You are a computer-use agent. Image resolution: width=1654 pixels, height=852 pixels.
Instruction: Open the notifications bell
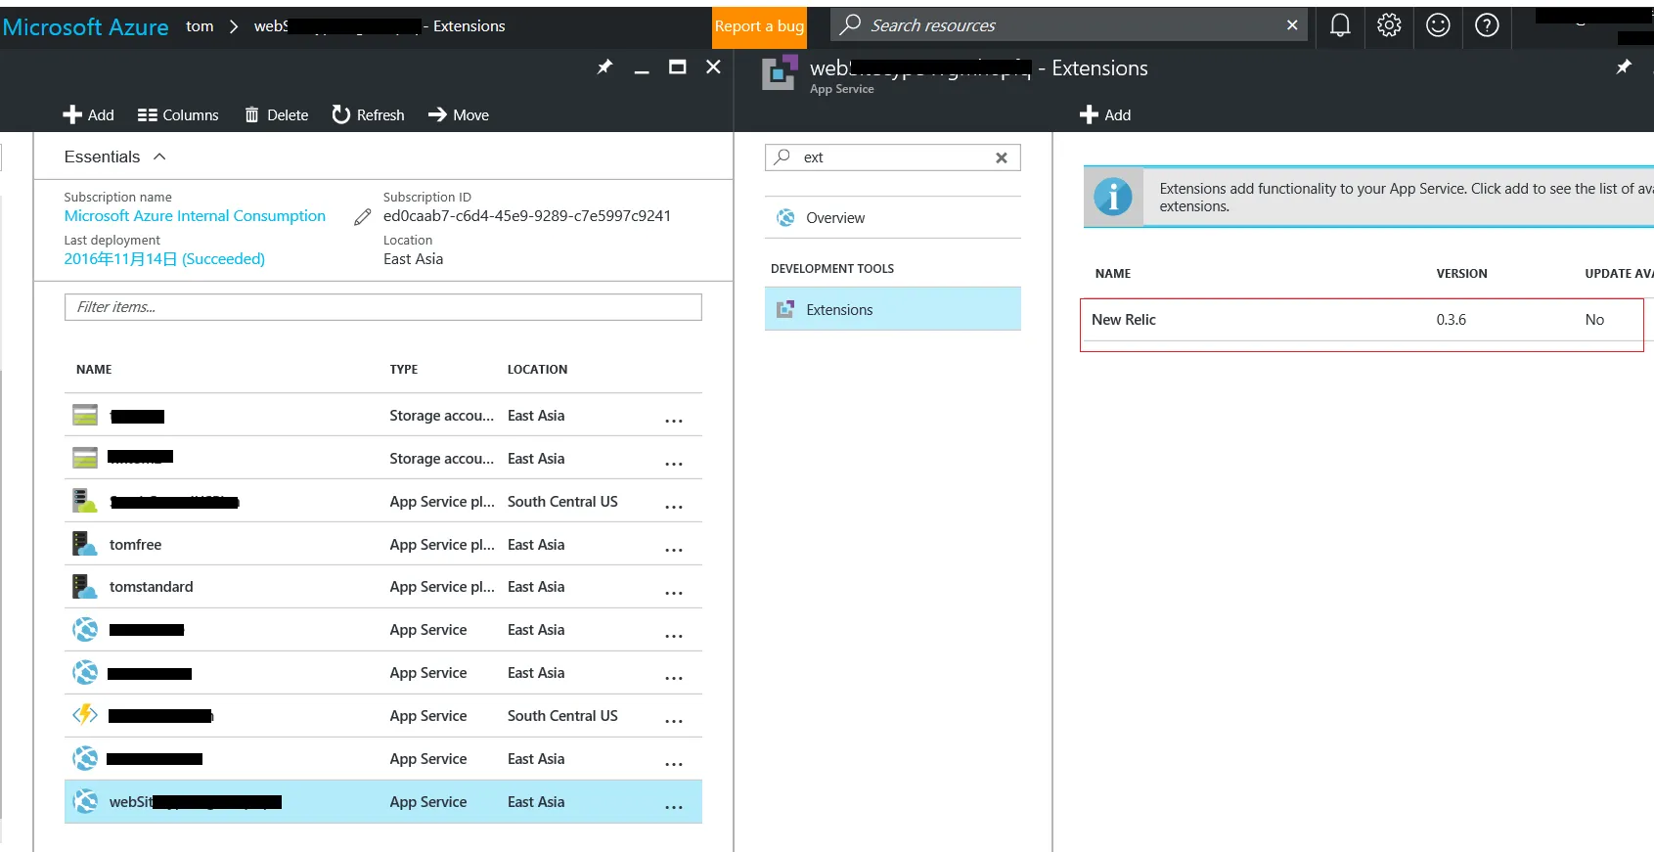1340,25
